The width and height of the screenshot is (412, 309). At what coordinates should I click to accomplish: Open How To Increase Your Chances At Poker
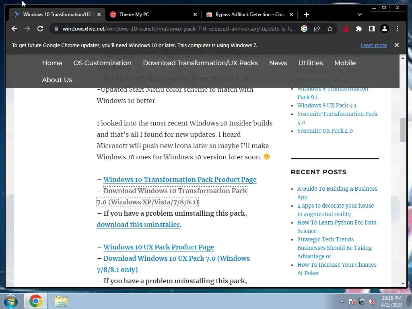tap(337, 269)
